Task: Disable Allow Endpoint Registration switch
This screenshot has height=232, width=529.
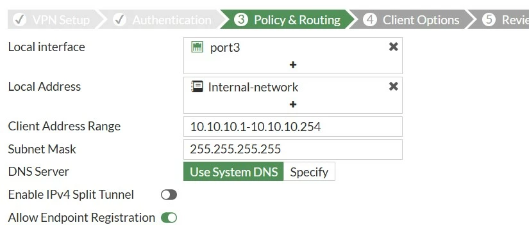Action: click(169, 217)
